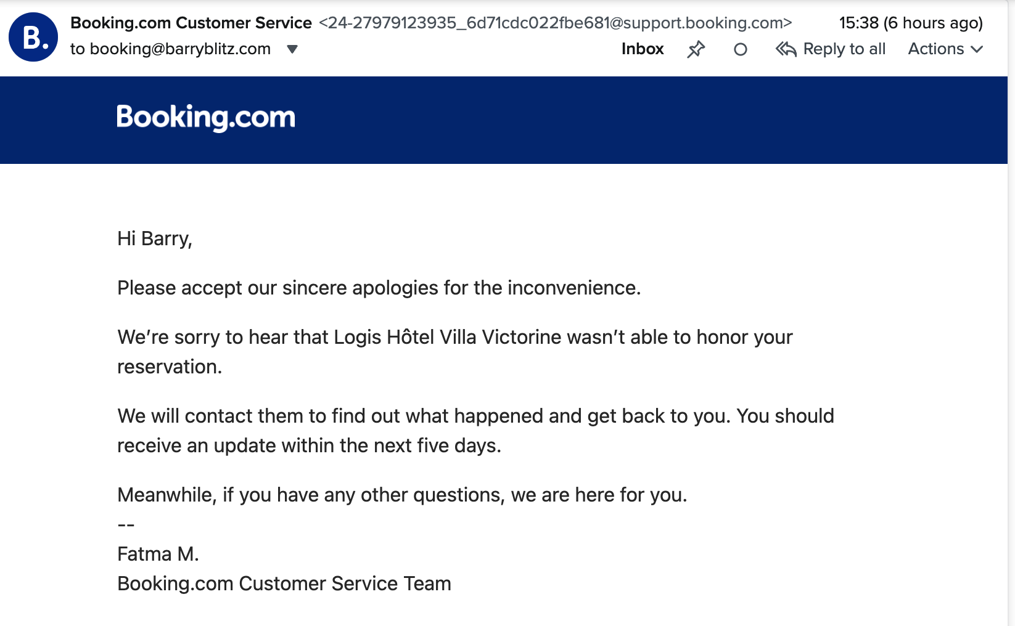Click the support.booking.com sender email address
This screenshot has height=626, width=1015.
click(x=555, y=23)
